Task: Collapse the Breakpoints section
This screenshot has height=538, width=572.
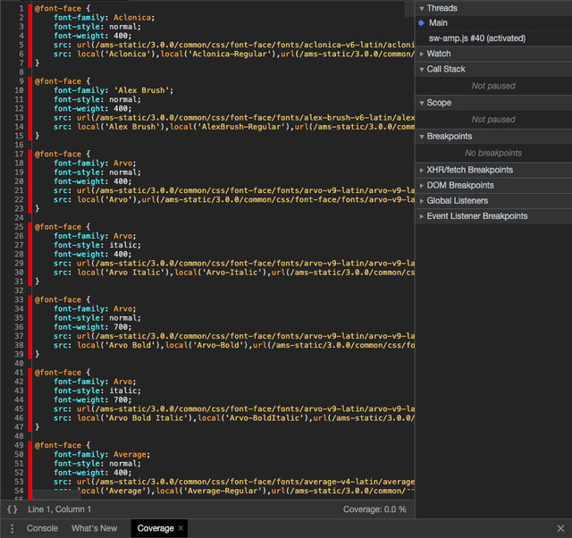Action: pos(493,136)
